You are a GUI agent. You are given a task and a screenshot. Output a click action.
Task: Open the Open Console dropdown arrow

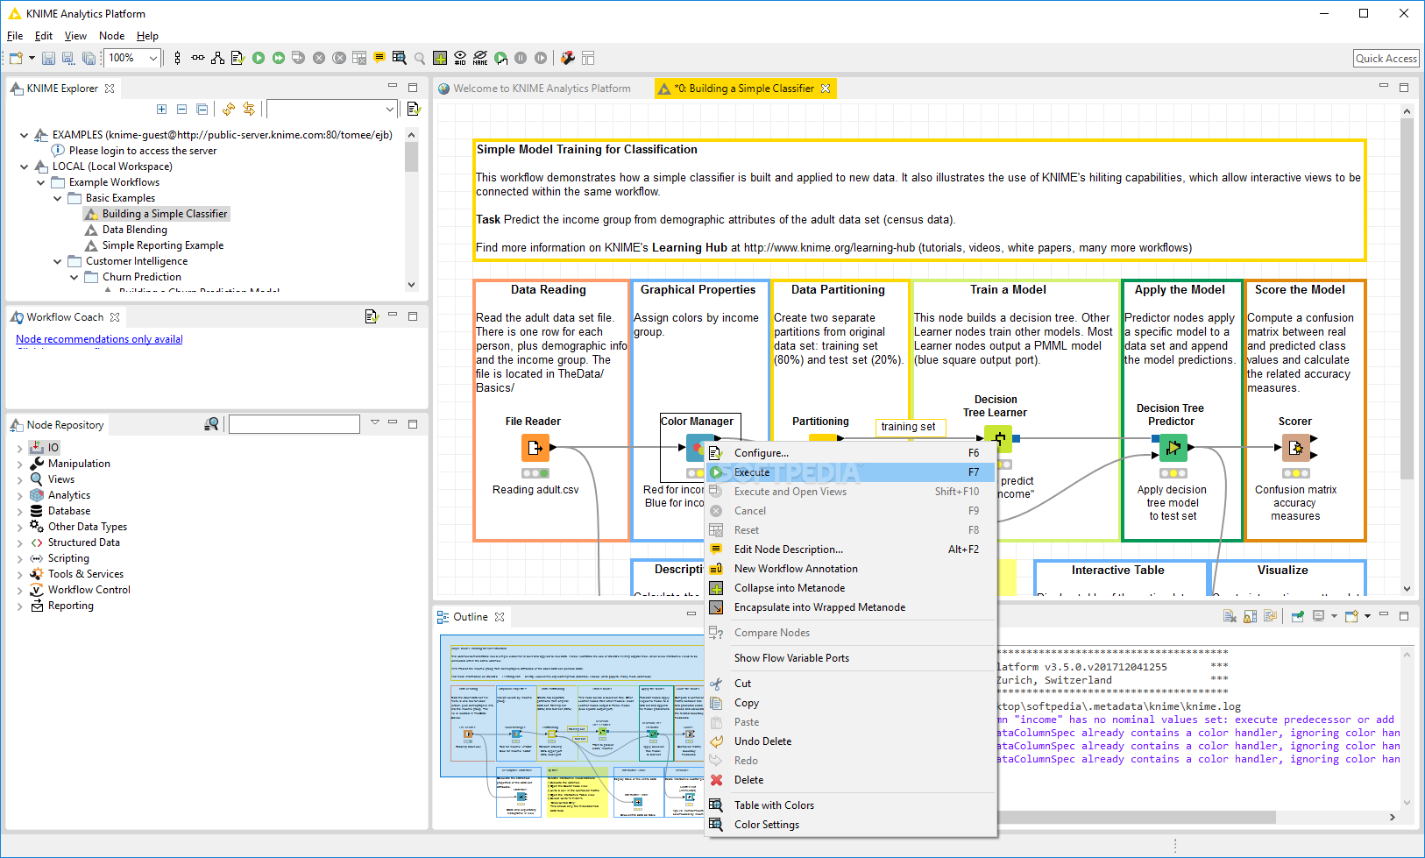point(1367,616)
